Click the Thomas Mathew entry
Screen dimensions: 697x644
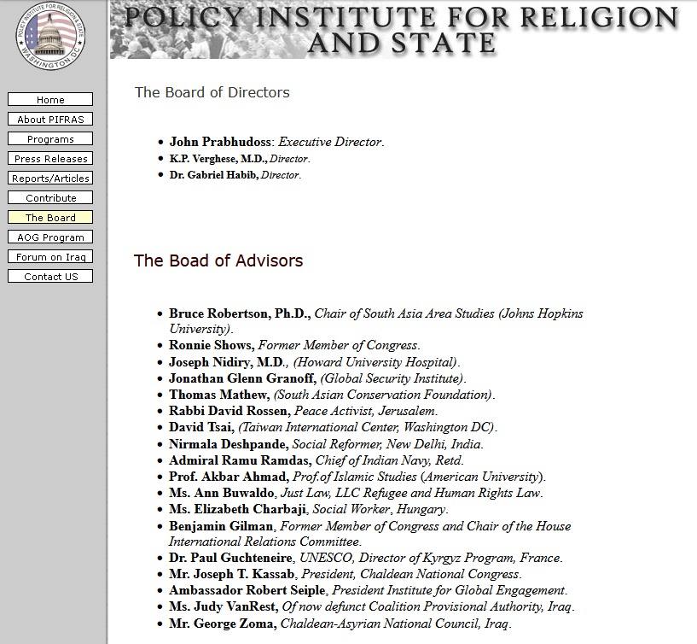click(x=332, y=395)
